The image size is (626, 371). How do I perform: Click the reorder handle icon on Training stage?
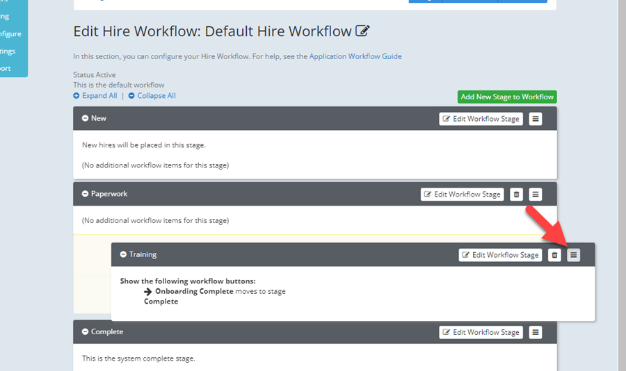pyautogui.click(x=574, y=255)
